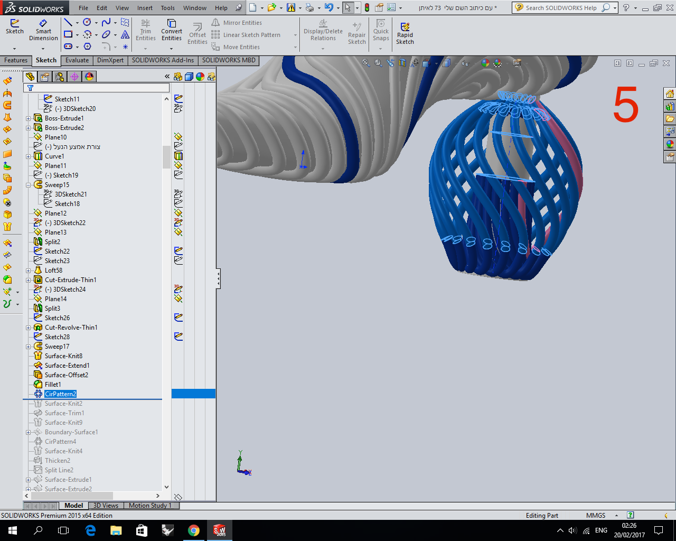Switch to 3D Views tab
This screenshot has height=541, width=676.
106,506
